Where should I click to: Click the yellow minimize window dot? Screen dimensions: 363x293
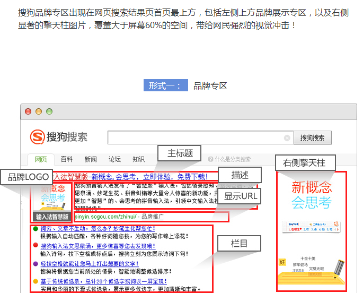[39, 111]
